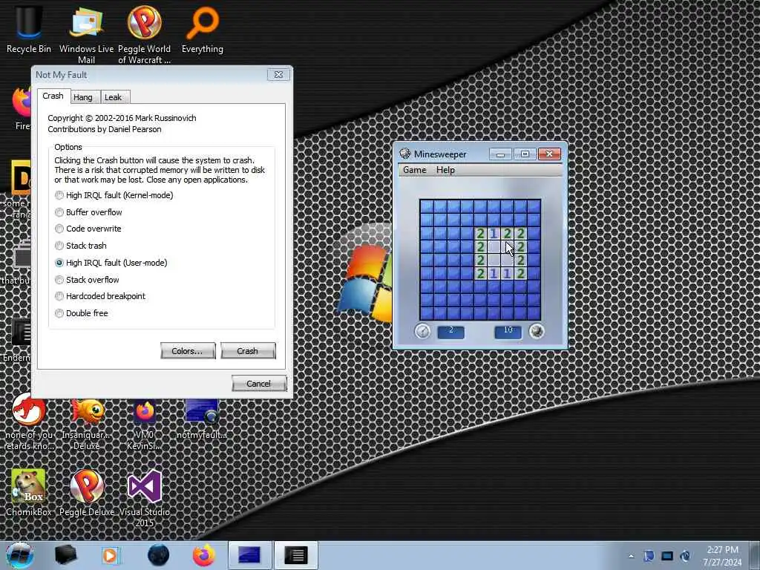
Task: Show hidden tray icons arrow
Action: point(631,556)
